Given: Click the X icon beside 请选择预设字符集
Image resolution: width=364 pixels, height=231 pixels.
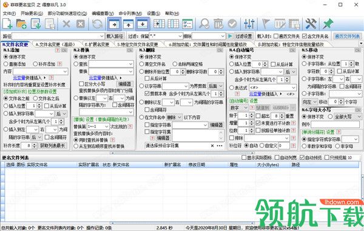Looking at the screenshot, I should (212, 146).
